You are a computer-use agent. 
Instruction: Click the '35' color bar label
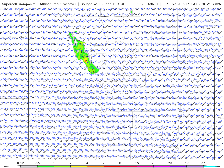click(x=203, y=163)
